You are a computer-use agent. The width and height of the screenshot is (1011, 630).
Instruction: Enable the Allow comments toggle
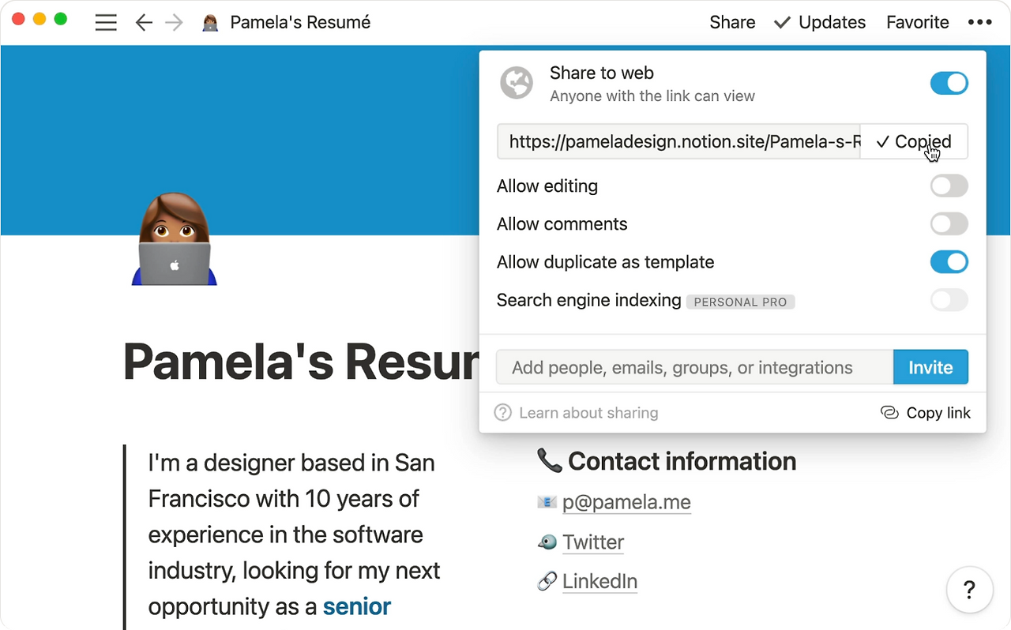[x=949, y=224]
